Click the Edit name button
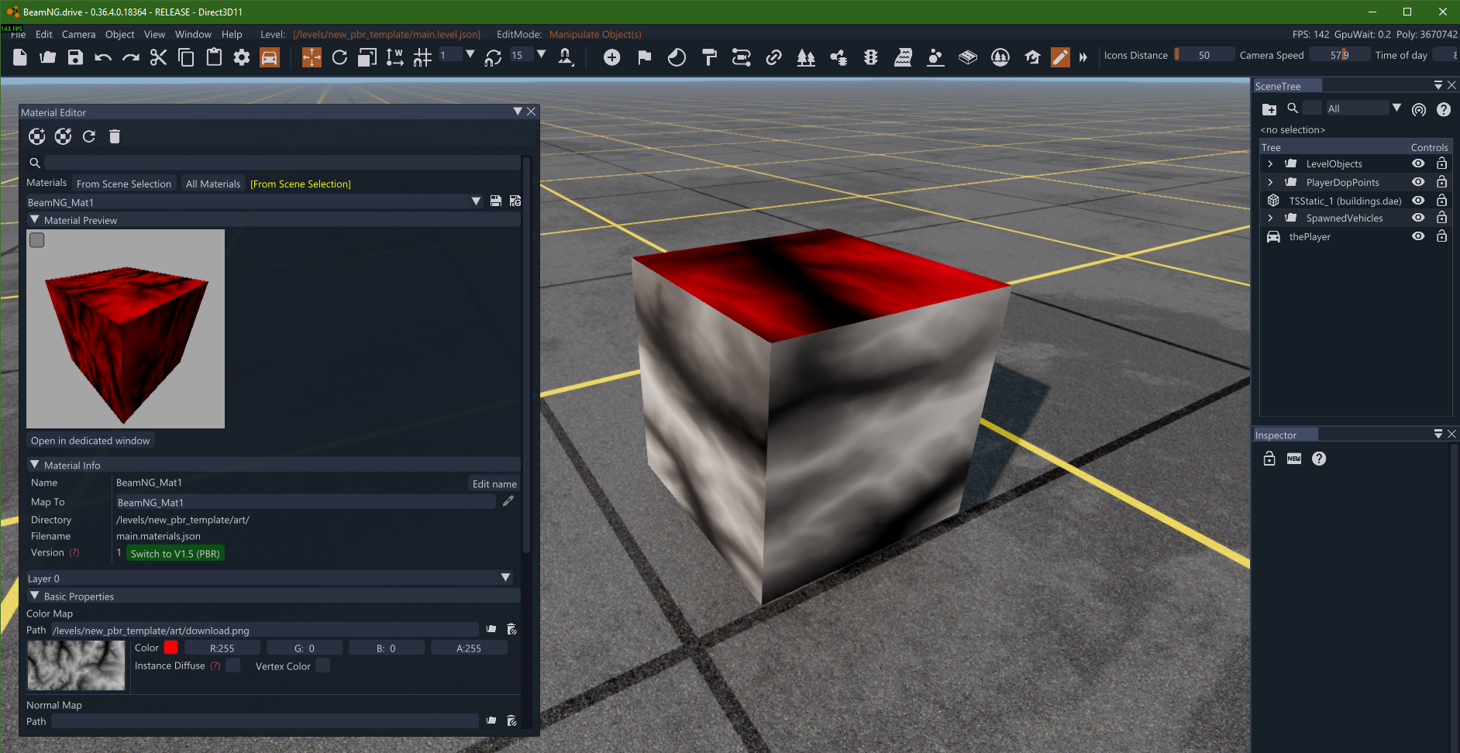 tap(494, 484)
